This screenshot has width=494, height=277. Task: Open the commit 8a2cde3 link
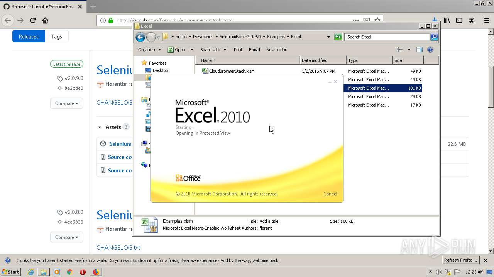tap(74, 88)
